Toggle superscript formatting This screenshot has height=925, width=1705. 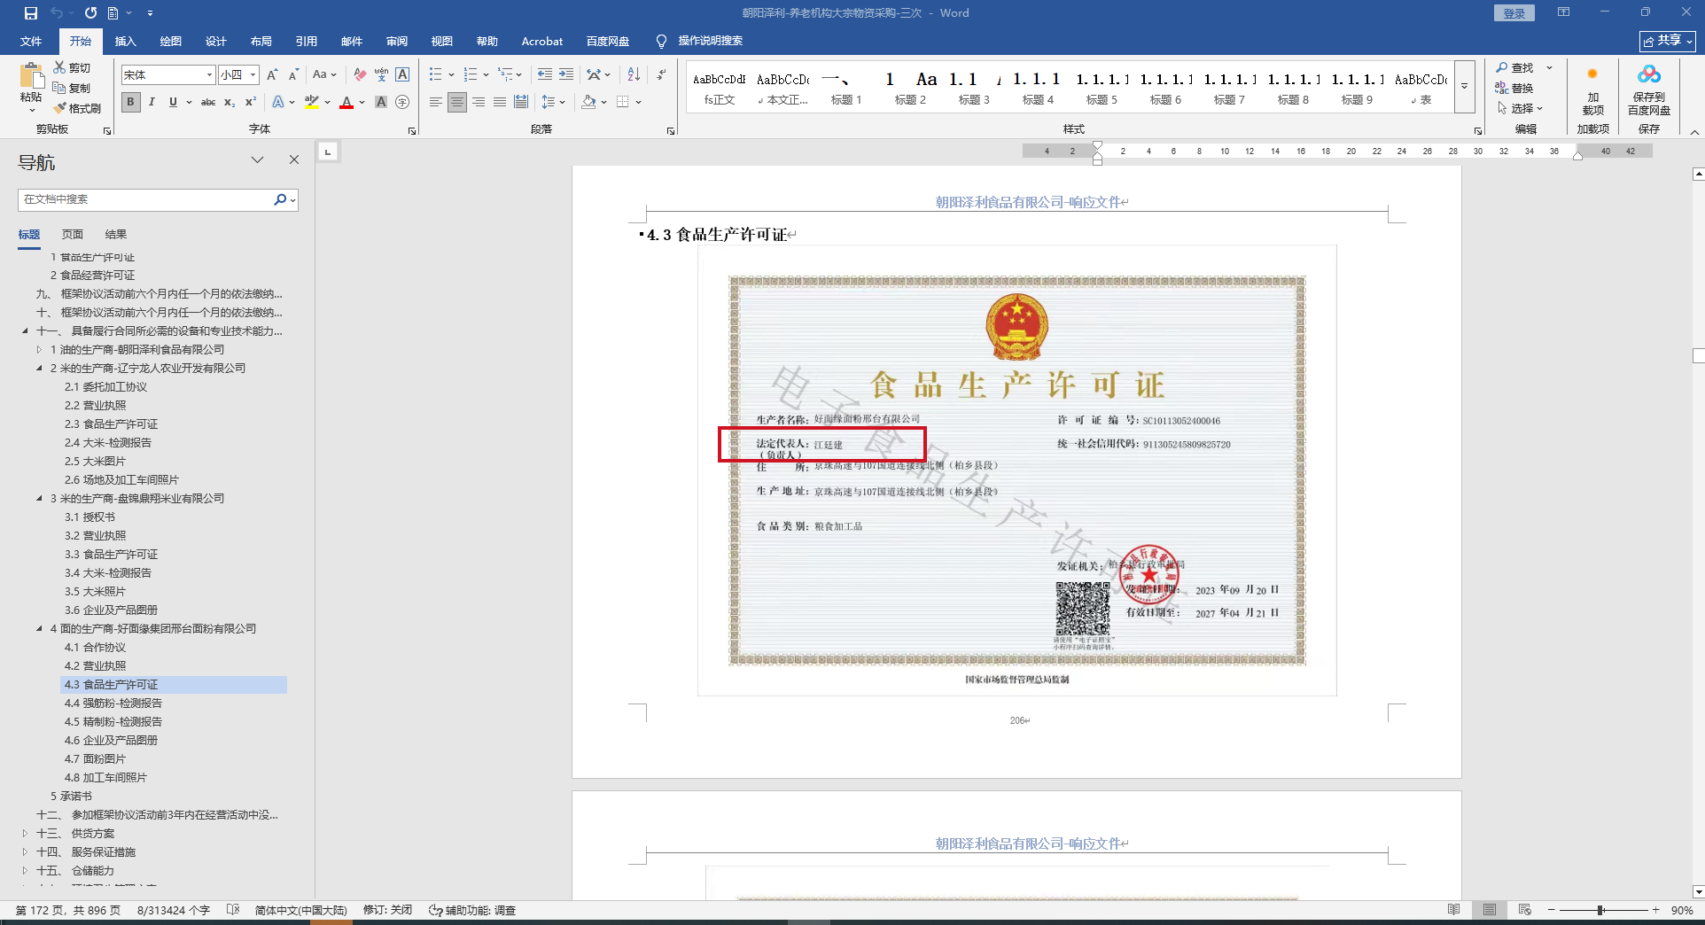(x=251, y=102)
